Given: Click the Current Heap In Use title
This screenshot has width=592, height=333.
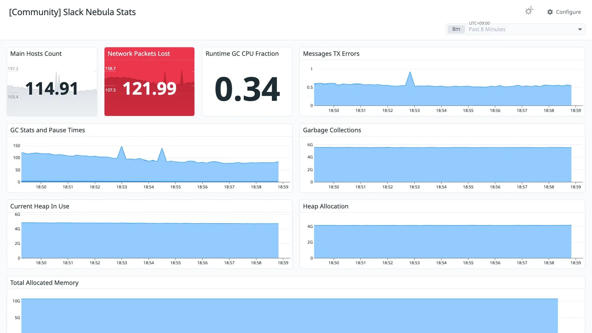Looking at the screenshot, I should pyautogui.click(x=40, y=206).
